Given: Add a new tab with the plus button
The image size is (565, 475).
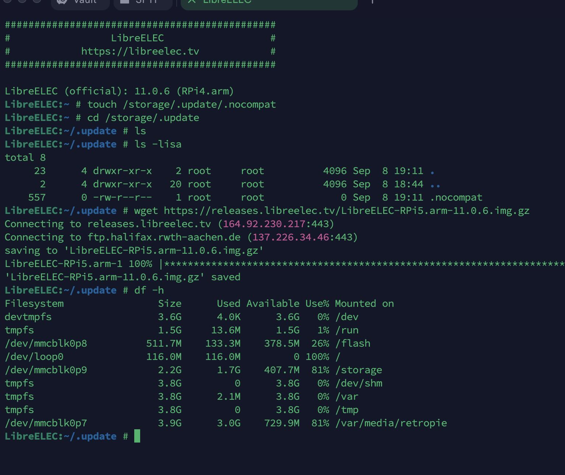Looking at the screenshot, I should point(372,2).
